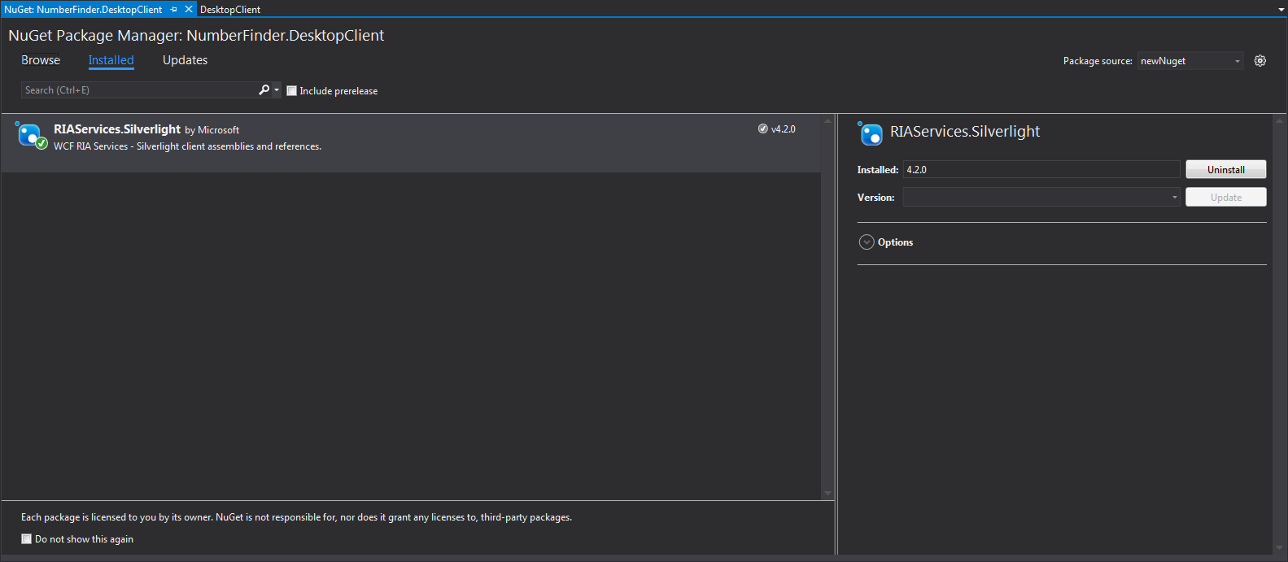This screenshot has width=1288, height=562.
Task: Uninstall the RIAServices.Silverlight package
Action: coord(1225,169)
